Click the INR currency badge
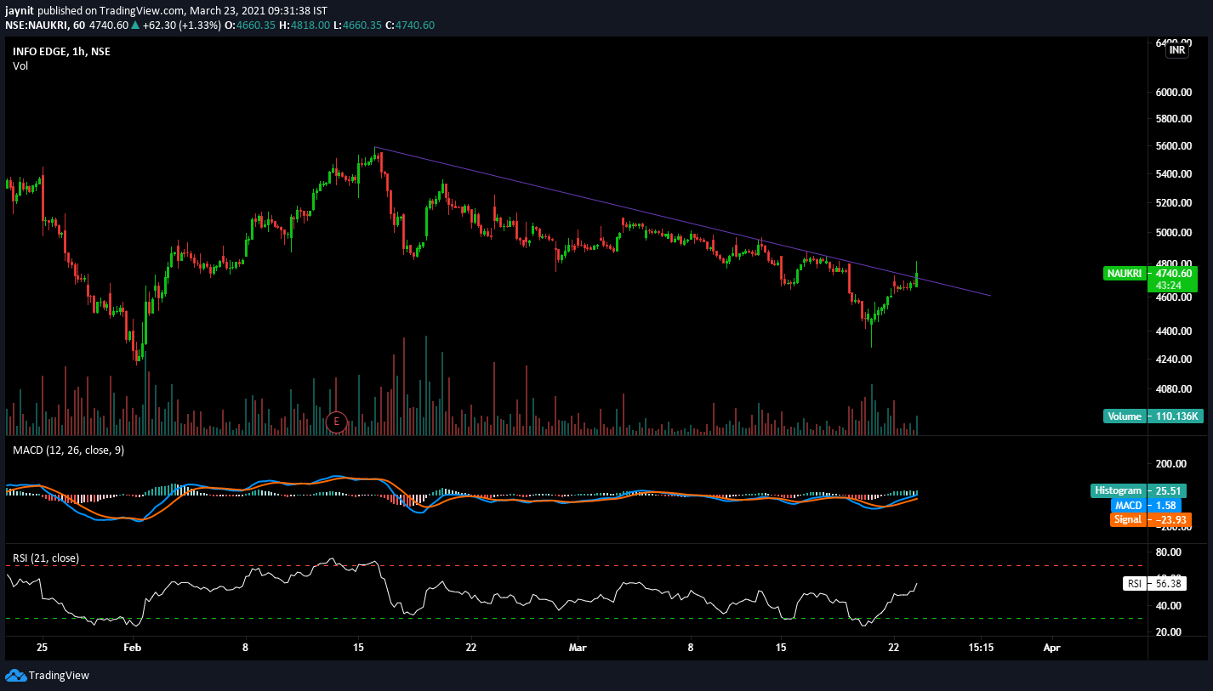Image resolution: width=1213 pixels, height=691 pixels. (1177, 50)
